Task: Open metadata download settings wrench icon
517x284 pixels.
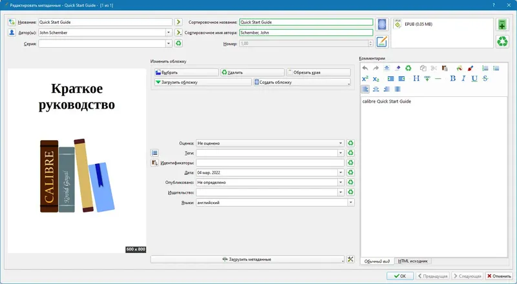Action: tap(350, 259)
